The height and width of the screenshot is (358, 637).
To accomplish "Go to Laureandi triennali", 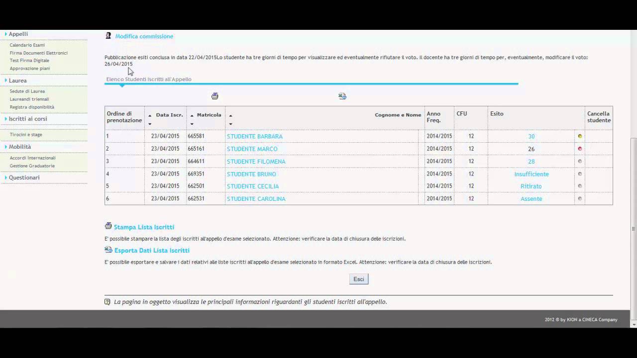I will 29,99.
